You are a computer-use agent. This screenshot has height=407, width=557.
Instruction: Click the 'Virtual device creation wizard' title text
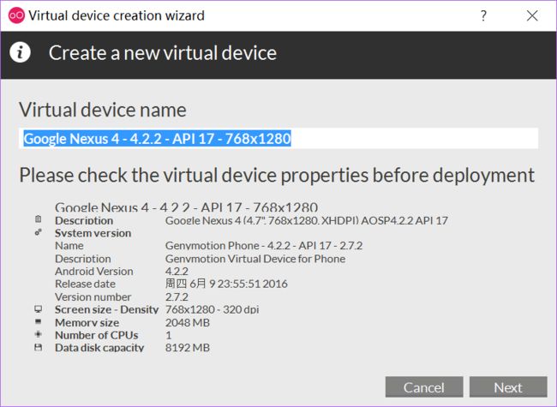[117, 15]
